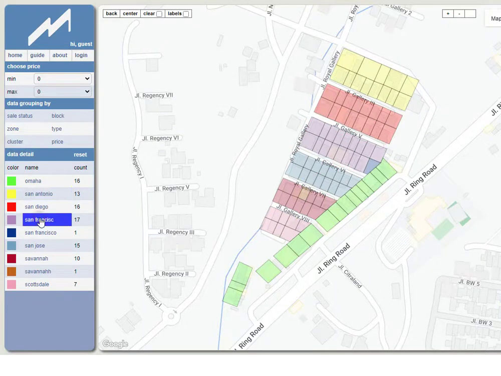Expand the min price dropdown

click(x=63, y=79)
